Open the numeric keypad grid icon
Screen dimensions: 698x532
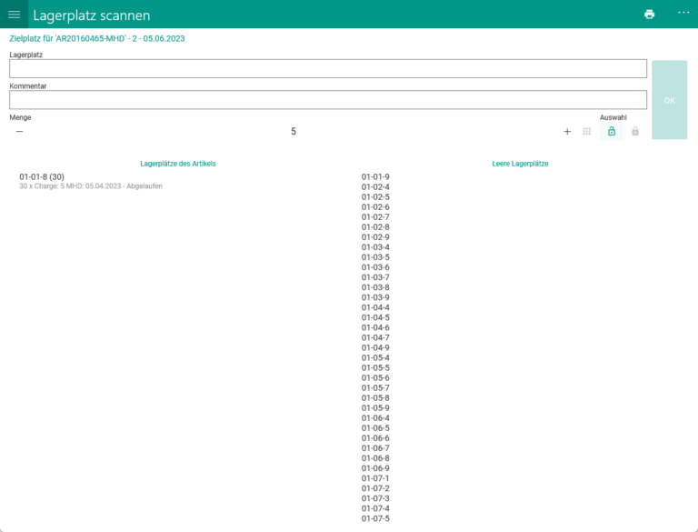pos(587,131)
